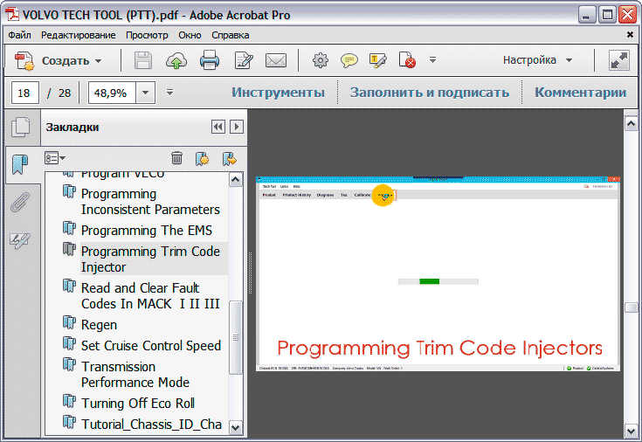Open the Просмотр menu
642x442 pixels.
[x=147, y=35]
